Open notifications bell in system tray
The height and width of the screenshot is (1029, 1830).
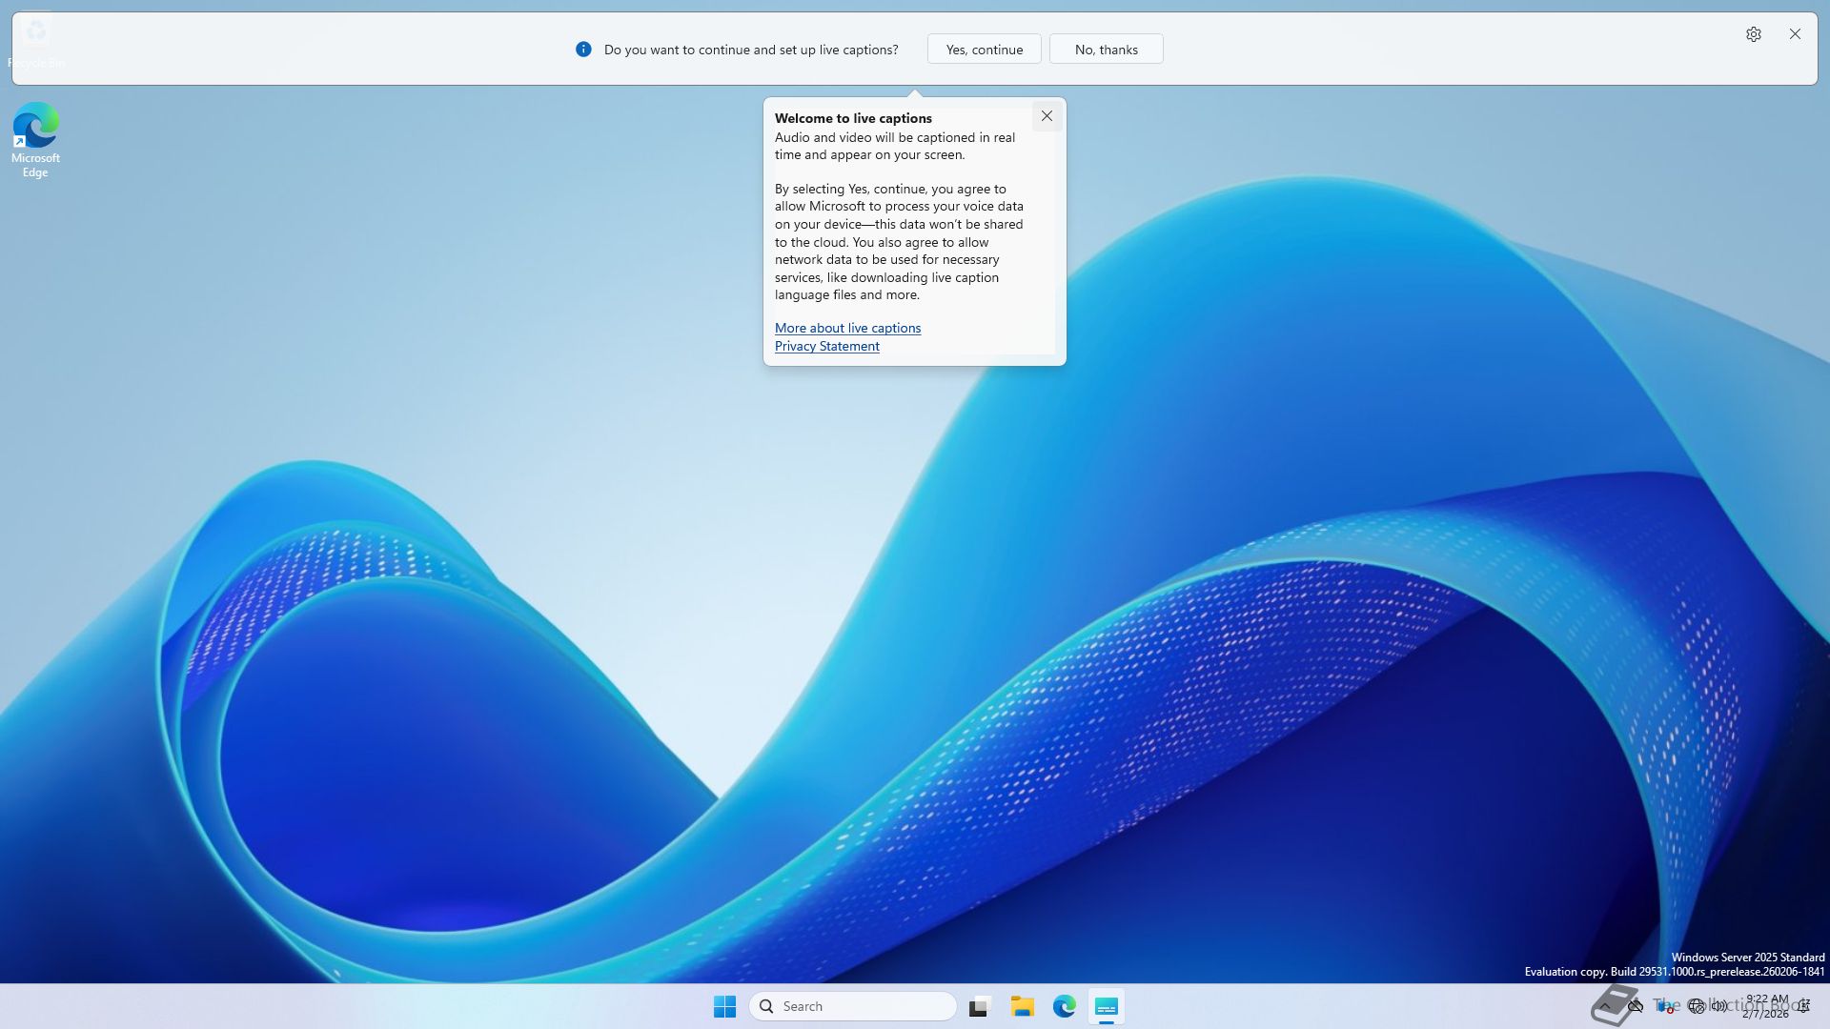coord(1803,1006)
